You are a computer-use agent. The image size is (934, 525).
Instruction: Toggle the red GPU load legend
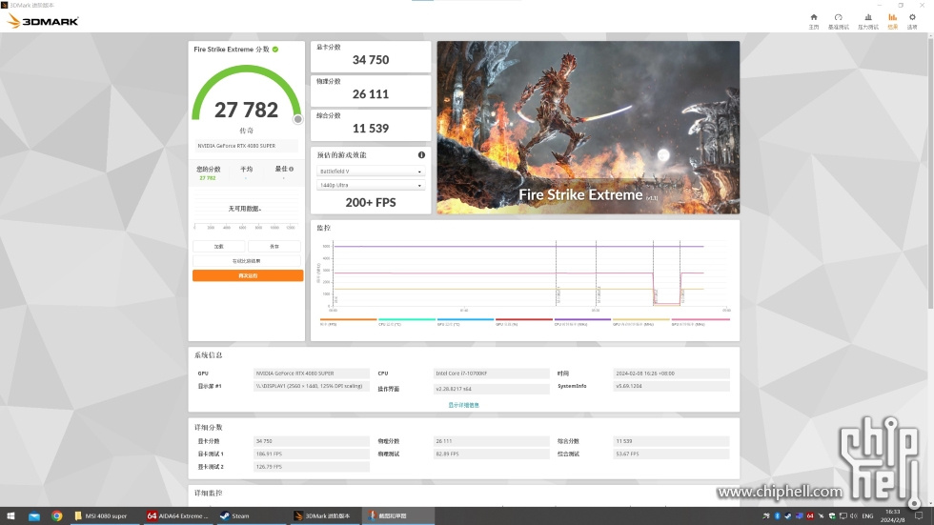click(524, 321)
